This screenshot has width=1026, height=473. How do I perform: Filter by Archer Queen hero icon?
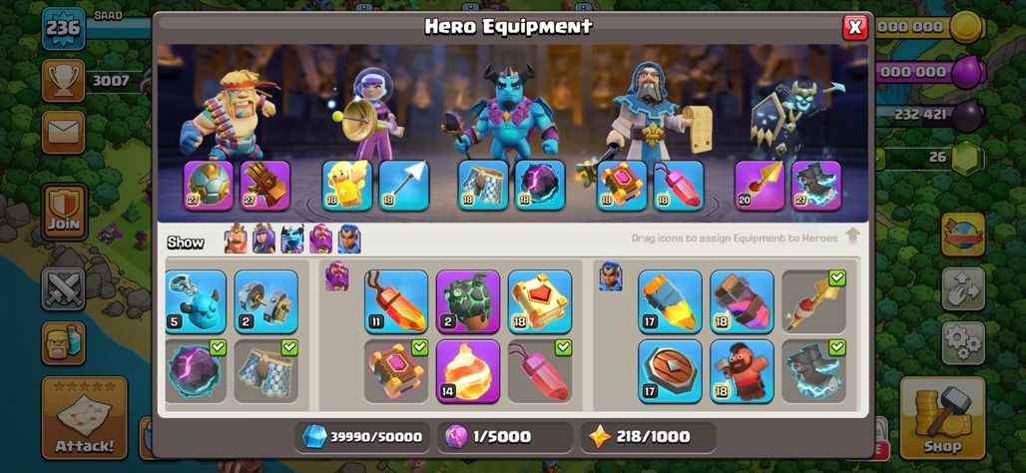[263, 238]
